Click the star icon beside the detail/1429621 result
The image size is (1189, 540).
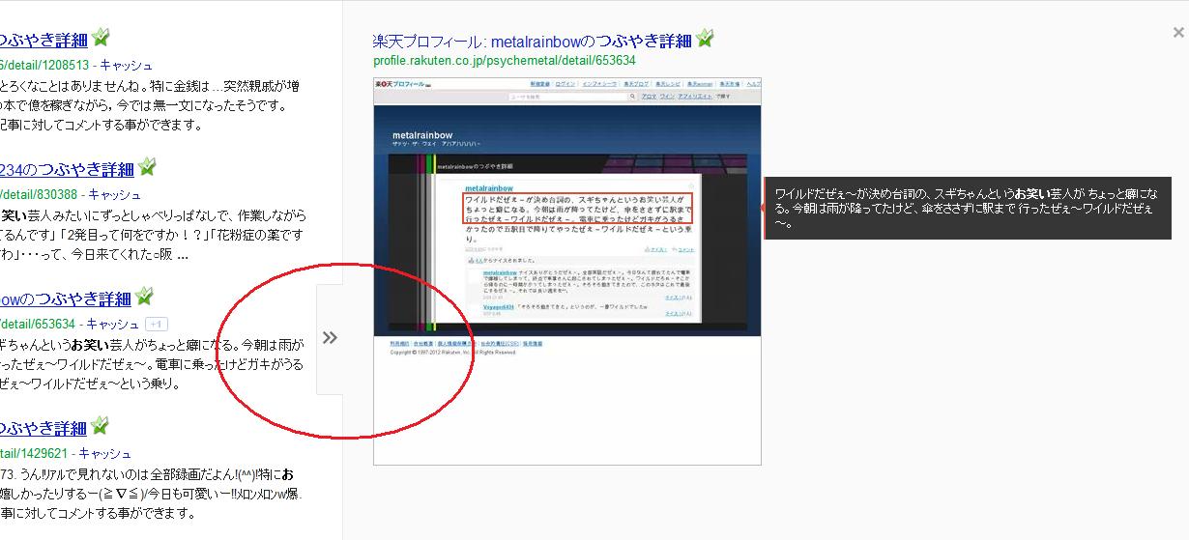101,426
